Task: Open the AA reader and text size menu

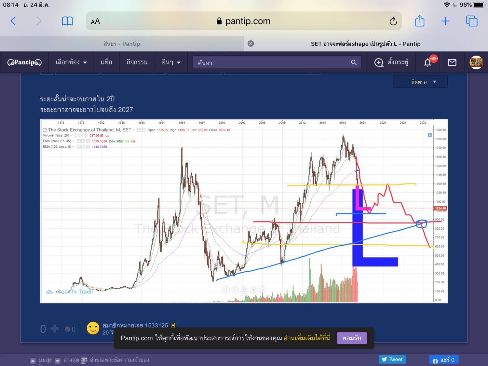Action: (x=95, y=21)
